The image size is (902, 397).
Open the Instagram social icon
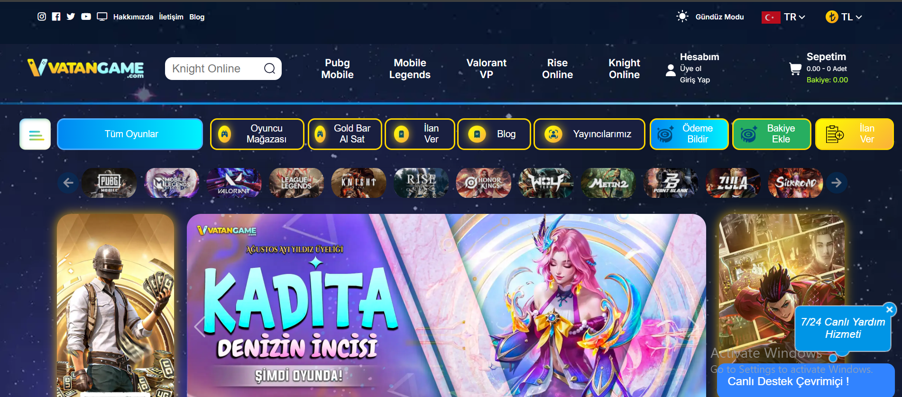click(42, 17)
